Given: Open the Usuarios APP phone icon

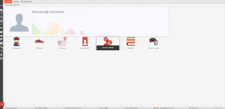Looking at the screenshot, I should tap(85, 41).
